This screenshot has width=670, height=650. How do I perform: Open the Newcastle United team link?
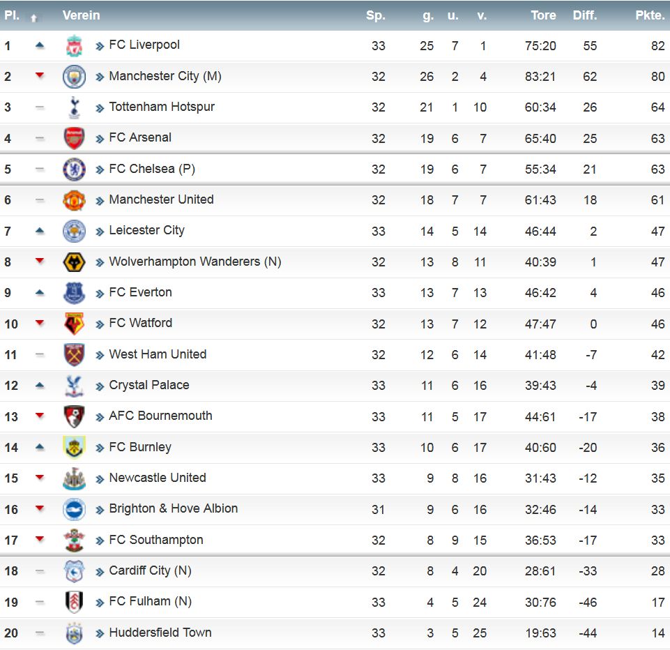[158, 478]
